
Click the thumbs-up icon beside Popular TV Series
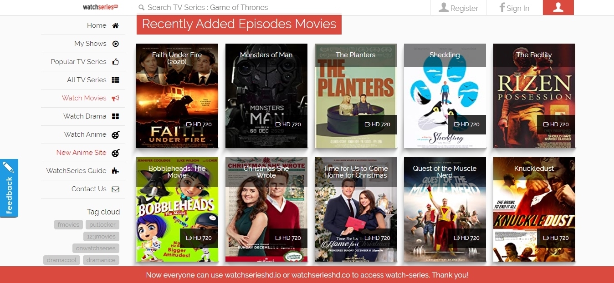click(115, 62)
